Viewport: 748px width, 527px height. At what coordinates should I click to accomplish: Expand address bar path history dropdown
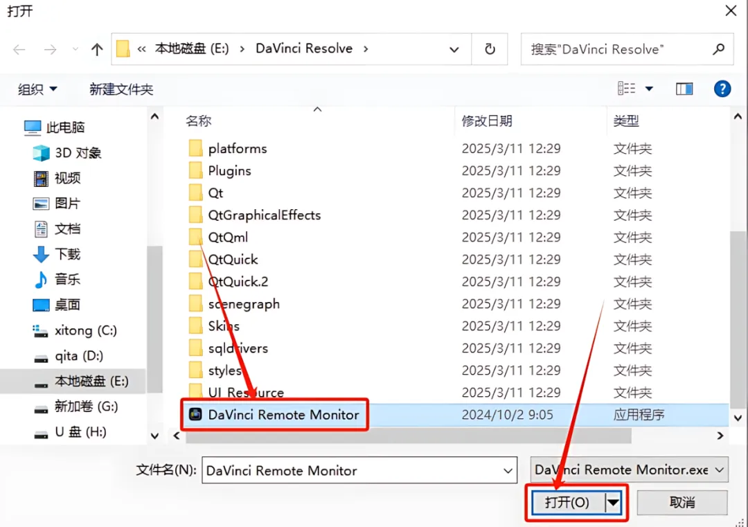tap(454, 49)
